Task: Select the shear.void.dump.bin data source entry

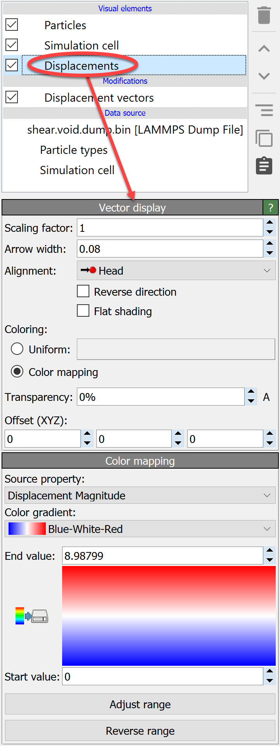Action: coord(135,130)
